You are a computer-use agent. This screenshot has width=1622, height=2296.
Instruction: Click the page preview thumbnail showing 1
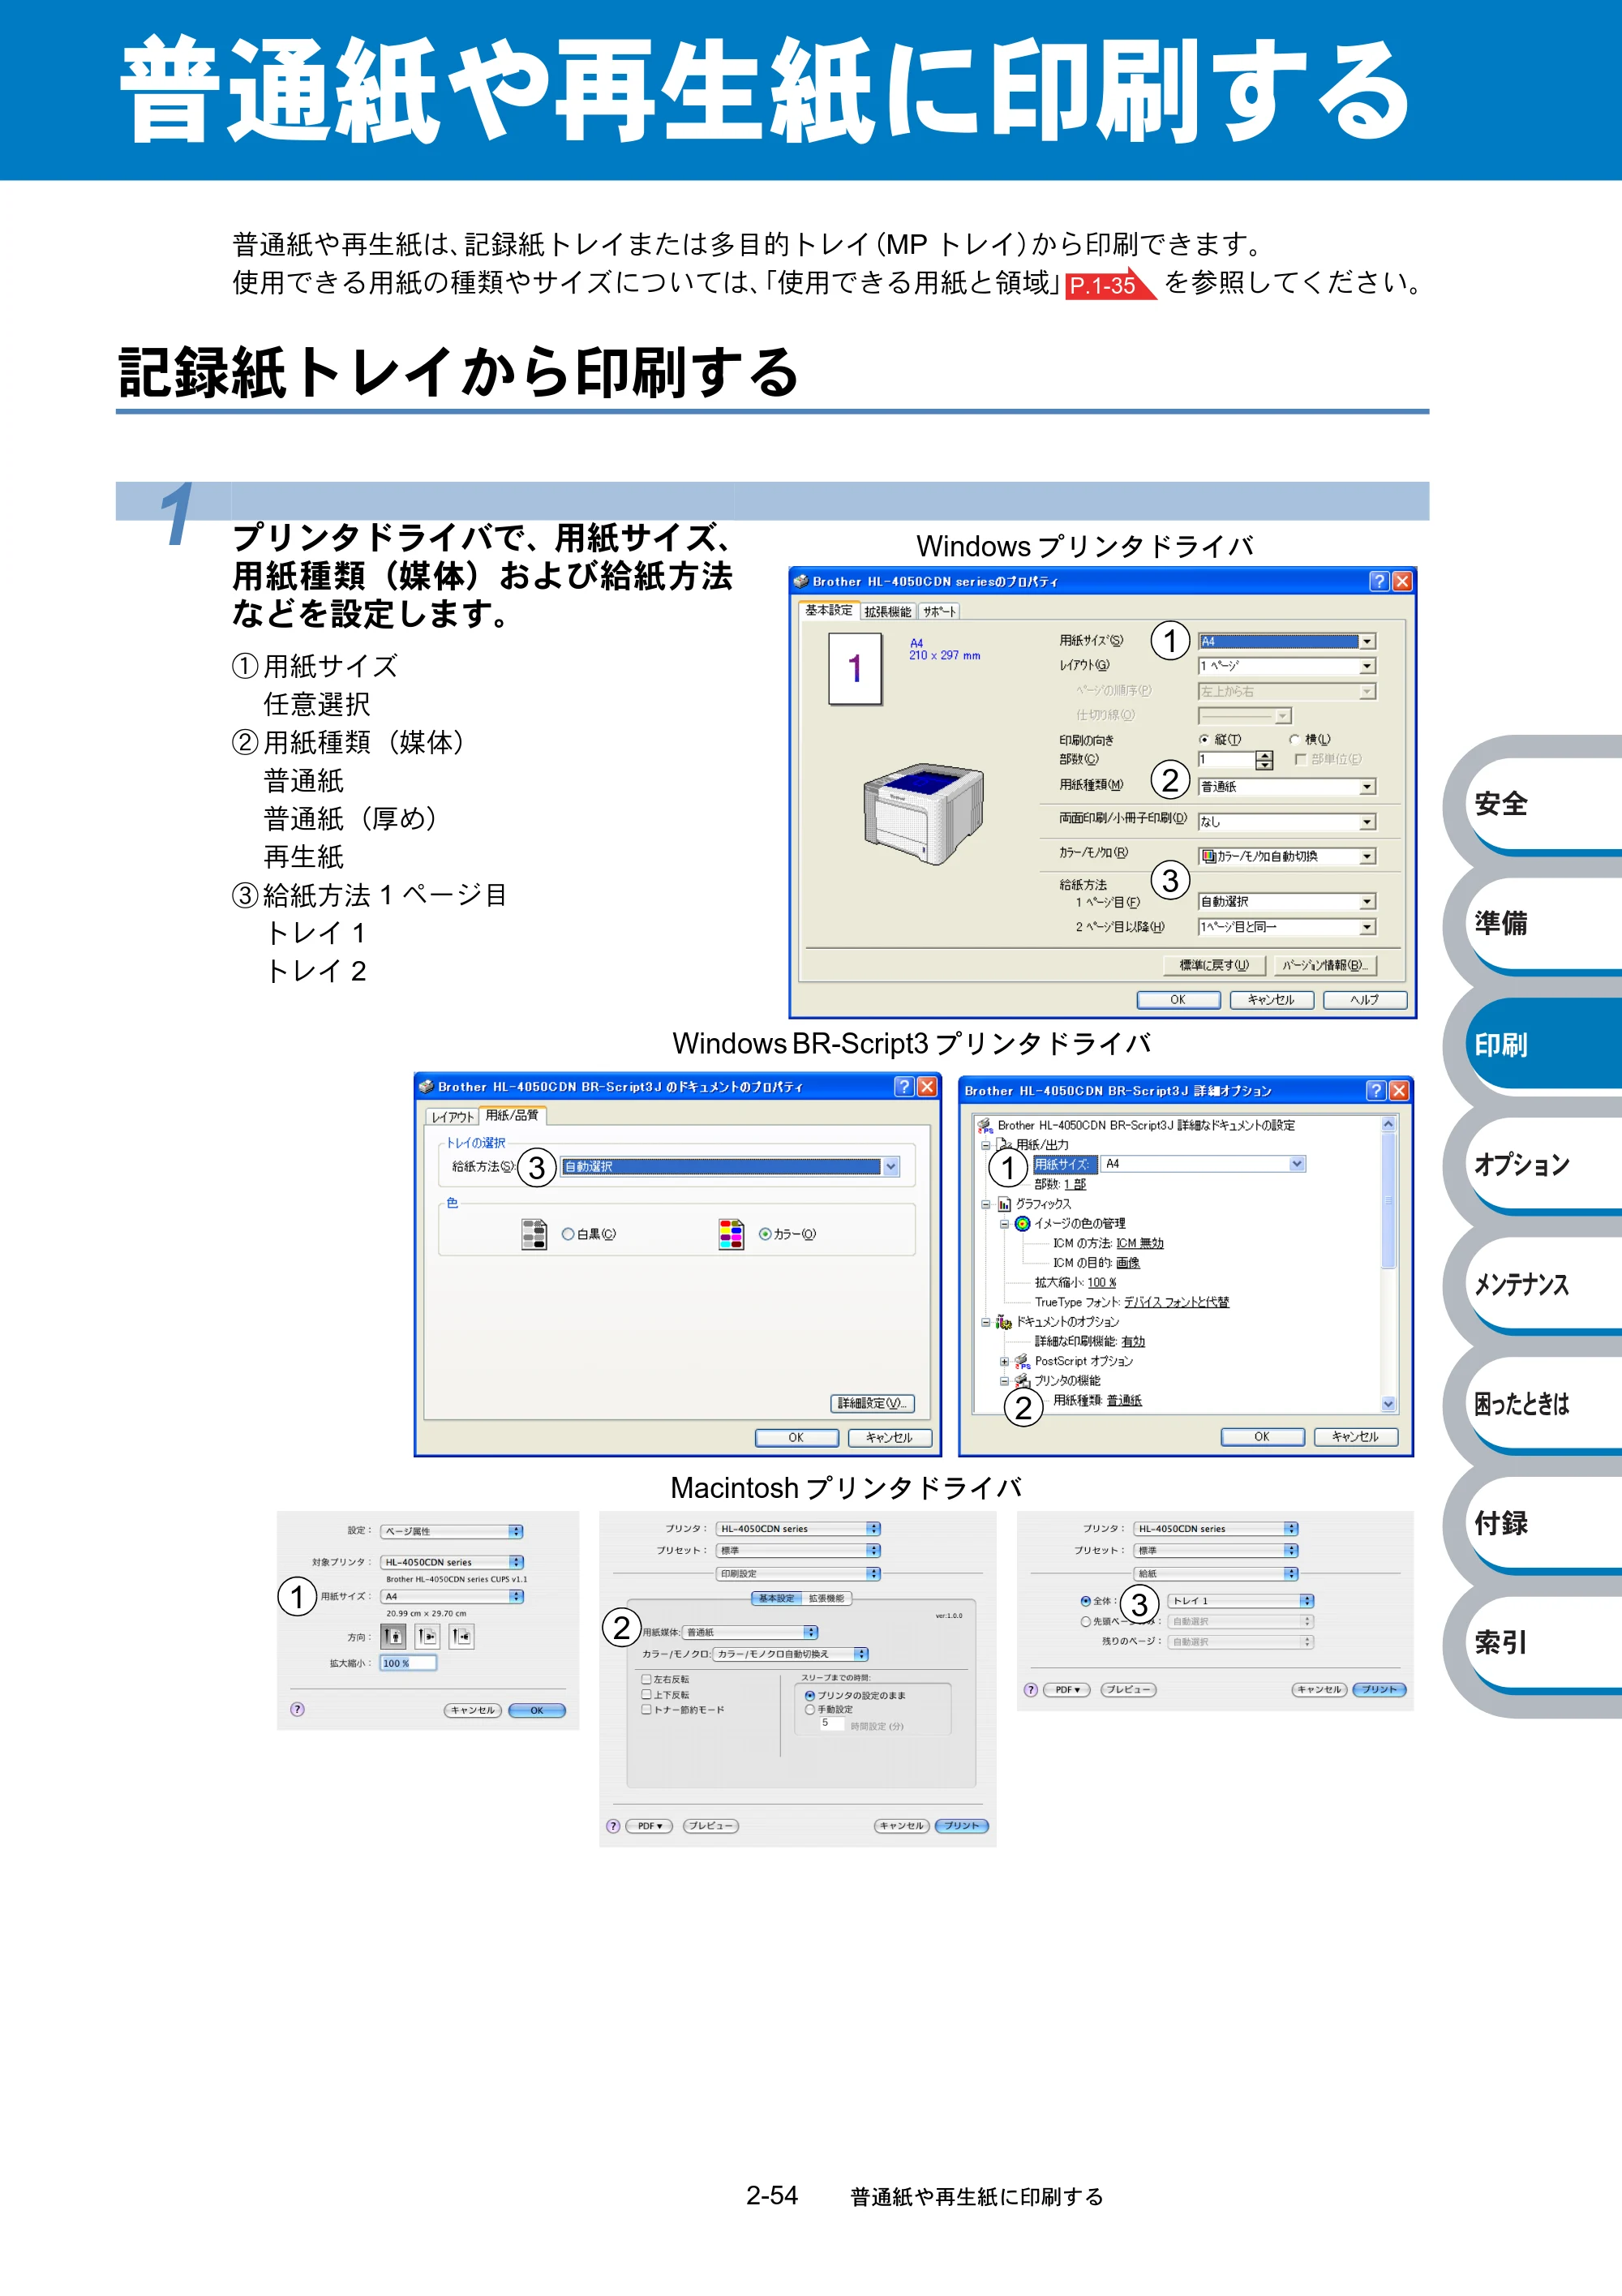click(x=855, y=668)
